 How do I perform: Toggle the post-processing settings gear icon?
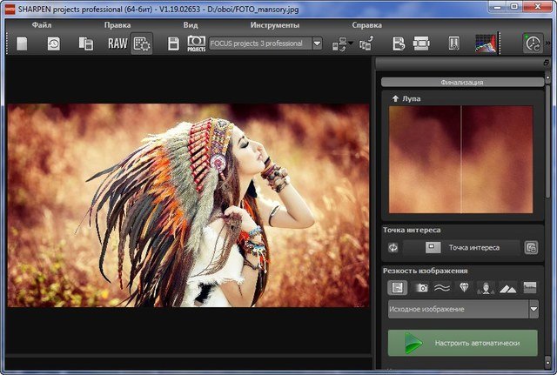141,44
